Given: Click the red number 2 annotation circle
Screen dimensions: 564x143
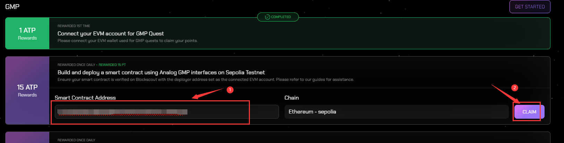Looking at the screenshot, I should (x=515, y=88).
